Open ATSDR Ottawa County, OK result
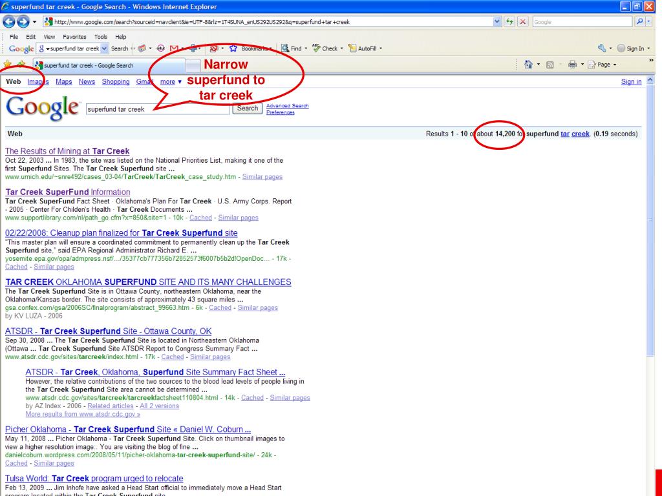 coord(108,331)
